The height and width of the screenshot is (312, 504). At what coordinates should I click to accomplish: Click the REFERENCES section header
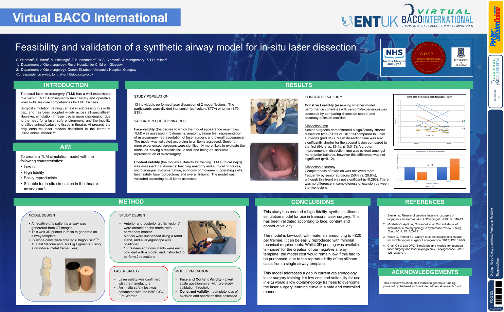(425, 202)
